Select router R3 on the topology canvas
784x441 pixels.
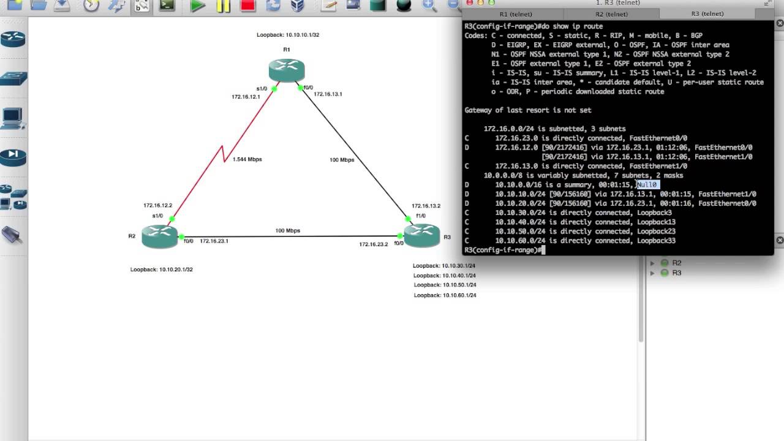tap(421, 236)
